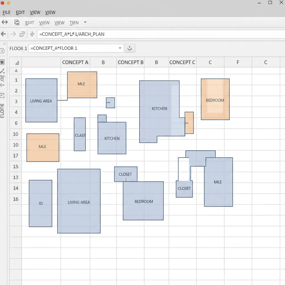Go back with the left arrow icon
The height and width of the screenshot is (285, 285).
click(x=3, y=34)
